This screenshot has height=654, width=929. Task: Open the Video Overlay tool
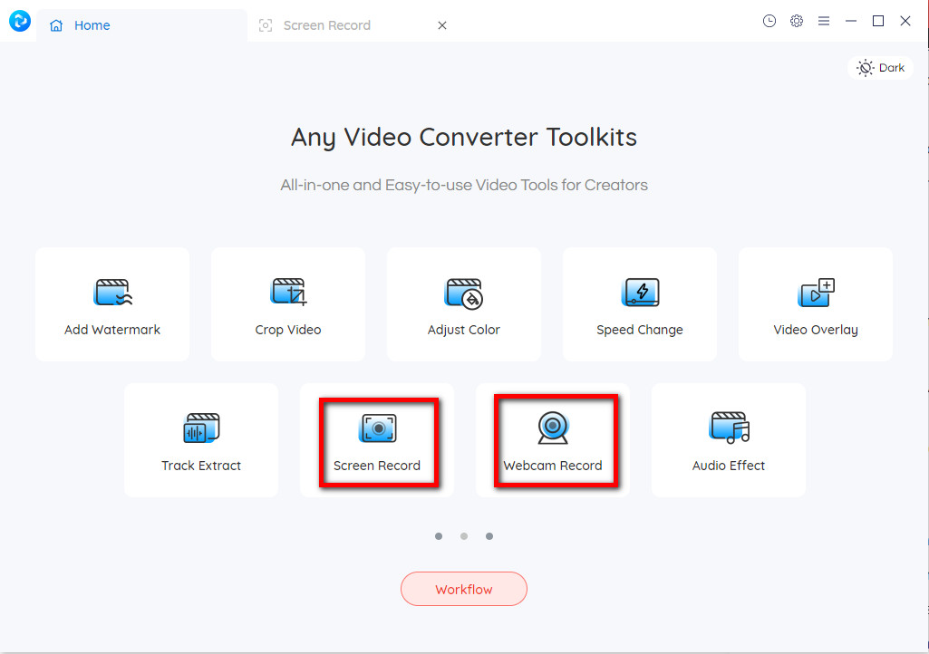click(x=815, y=303)
